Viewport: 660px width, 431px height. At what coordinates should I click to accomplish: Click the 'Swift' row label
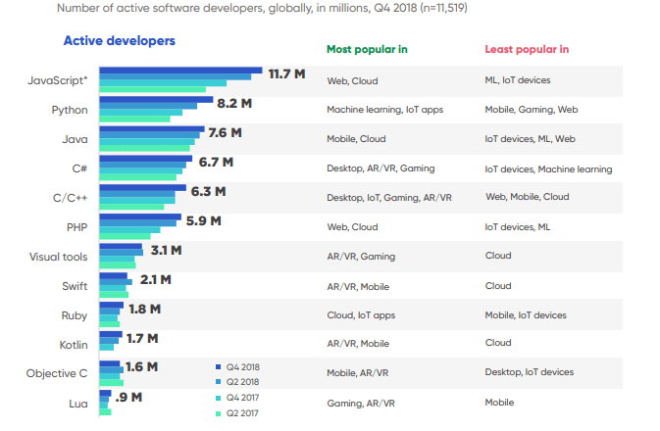coord(75,286)
